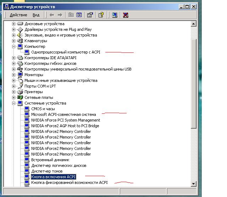Click the Properties toolbar icon
Image resolution: width=227 pixels, height=197 pixels.
90,15
